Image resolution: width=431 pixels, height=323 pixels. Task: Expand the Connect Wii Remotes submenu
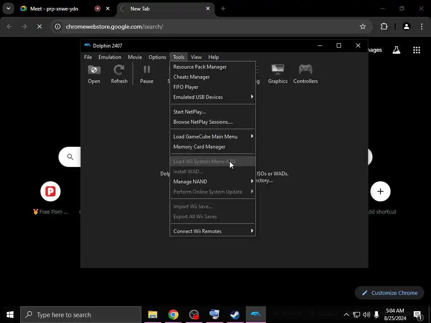213,231
